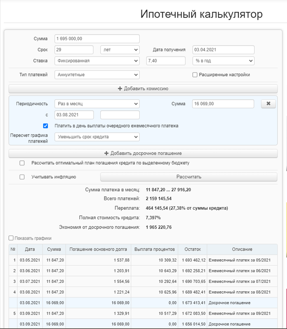Image resolution: width=287 pixels, height=329 pixels.
Task: Click the empty end date field
Action: pyautogui.click(x=120, y=115)
